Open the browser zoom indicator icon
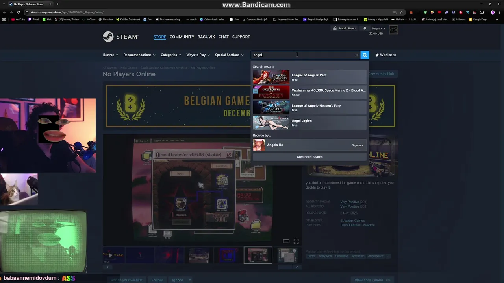Image resolution: width=504 pixels, height=283 pixels. pos(395,12)
